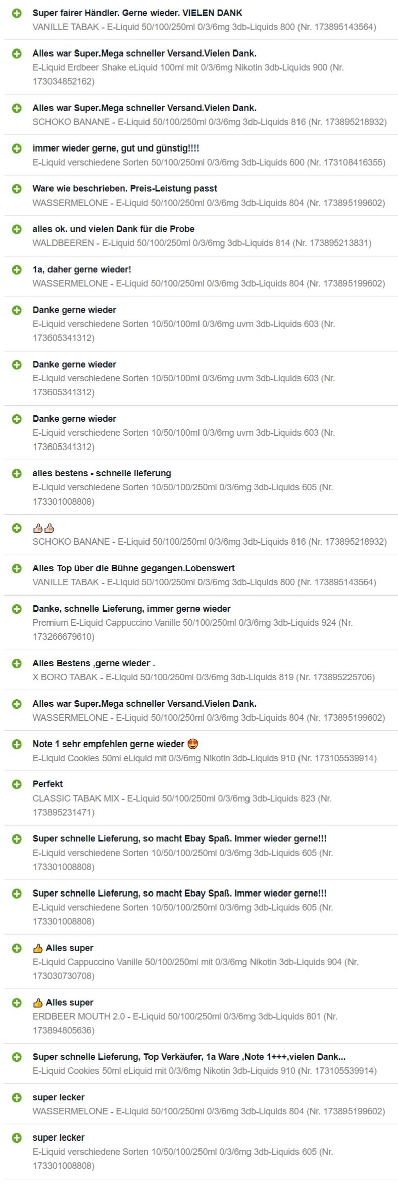
Task: Click the heart-eyes emoji after "gerne wieder"
Action: click(x=192, y=744)
